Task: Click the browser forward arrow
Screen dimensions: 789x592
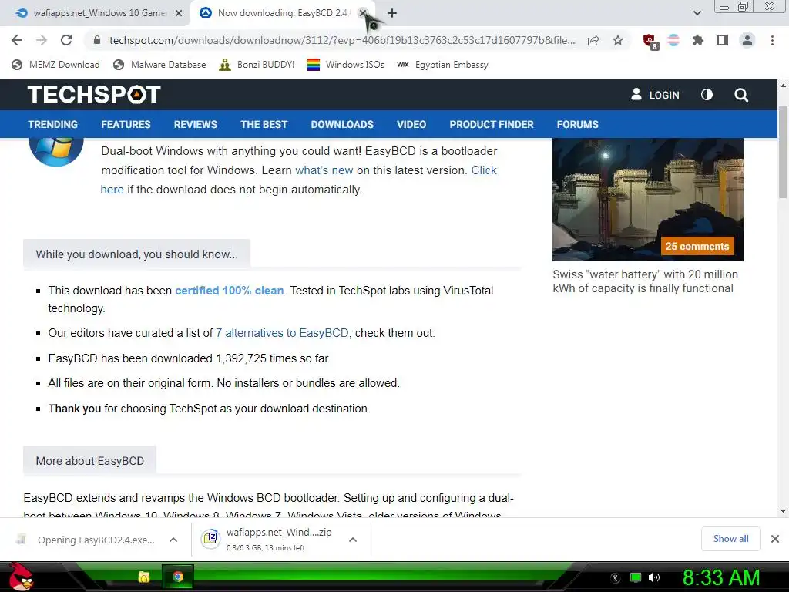Action: 42,40
